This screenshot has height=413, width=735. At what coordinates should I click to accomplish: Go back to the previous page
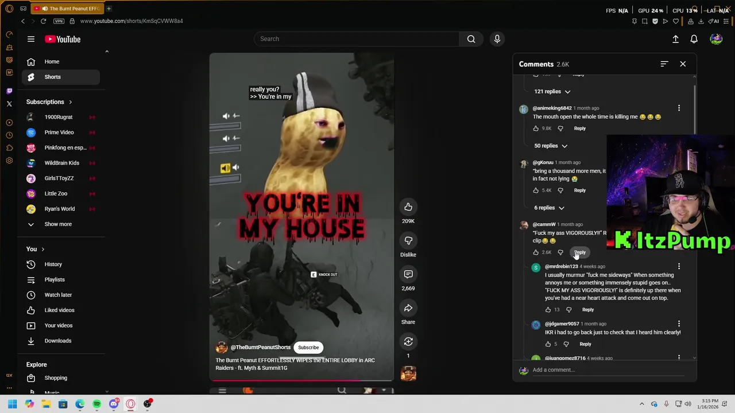(23, 21)
